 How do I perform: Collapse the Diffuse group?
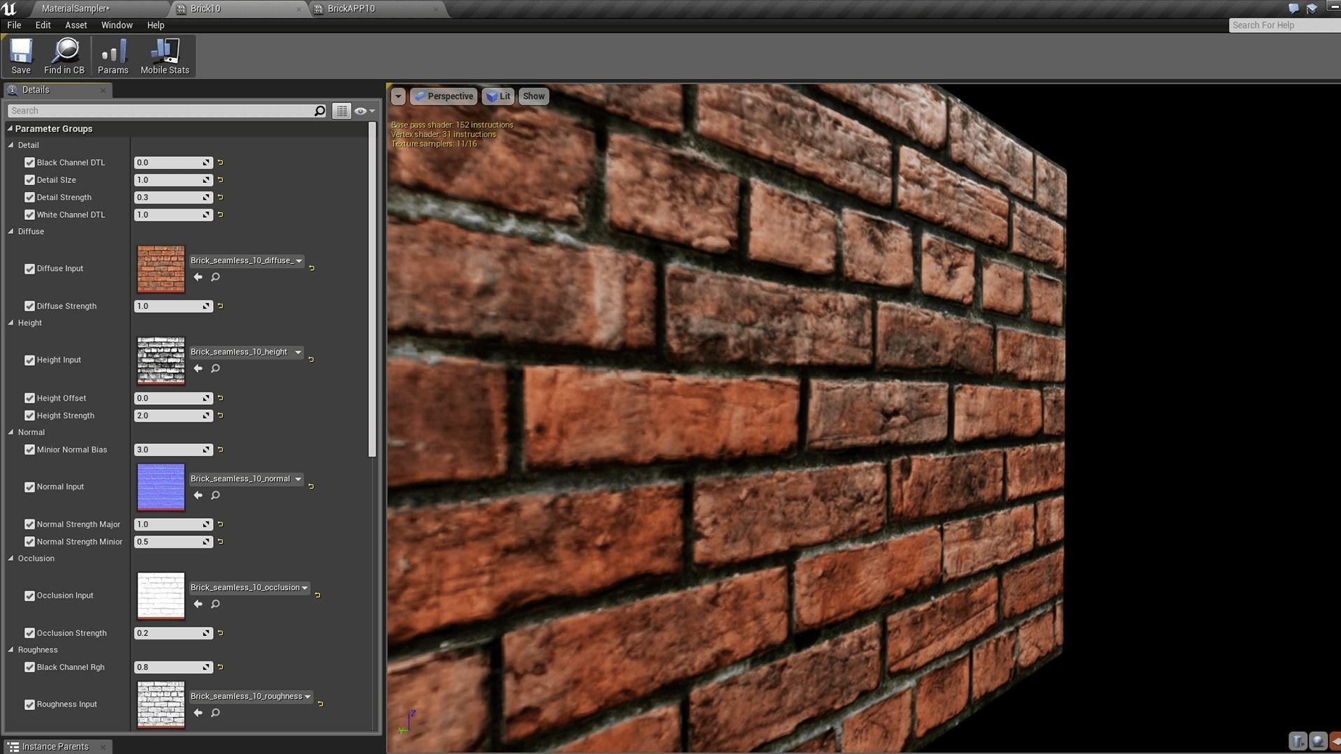pos(10,231)
